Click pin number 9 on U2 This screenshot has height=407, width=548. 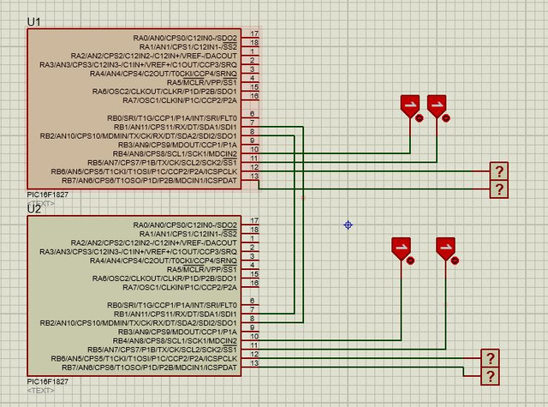tap(253, 327)
